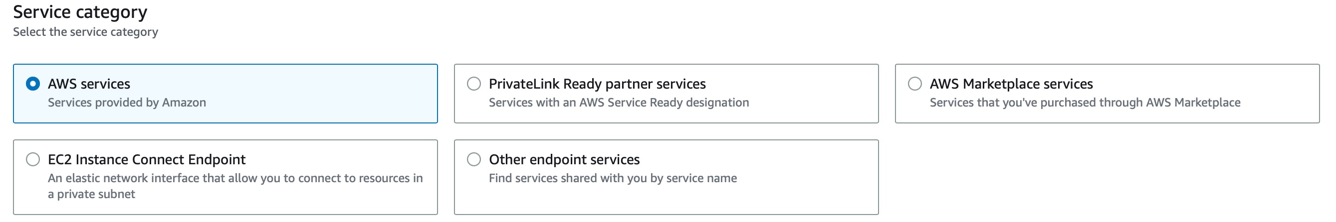Select the Other endpoint services radio button
This screenshot has width=1336, height=222.
pos(473,159)
